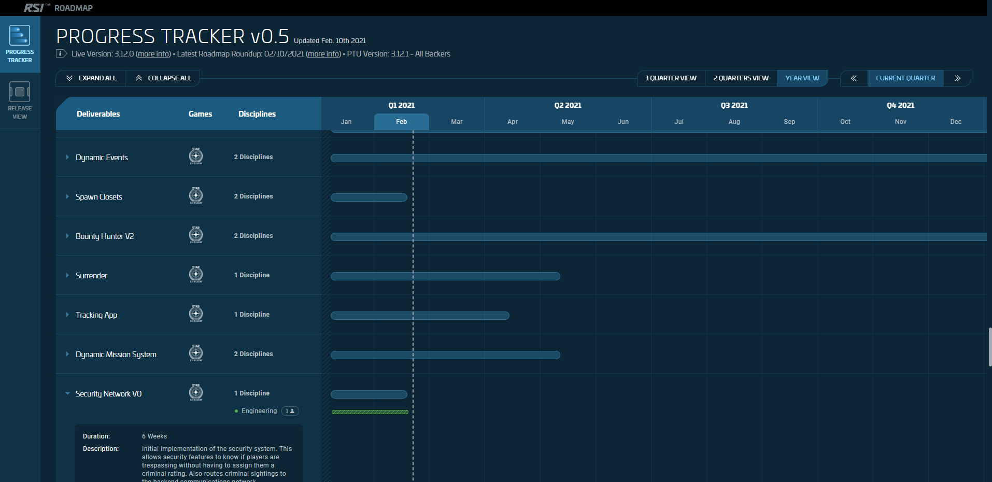Open the Roadmap Roundup more info link
This screenshot has height=482, width=992.
(323, 54)
